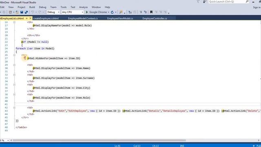
Task: Open the Refresh button dropdown arrow
Action: click(116, 12)
